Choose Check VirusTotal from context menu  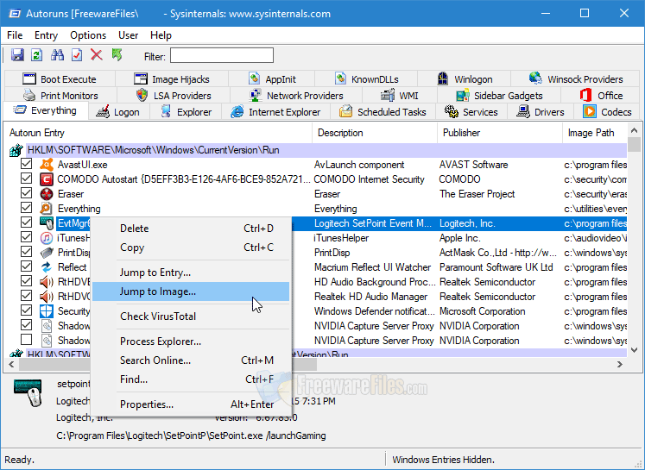pyautogui.click(x=158, y=316)
